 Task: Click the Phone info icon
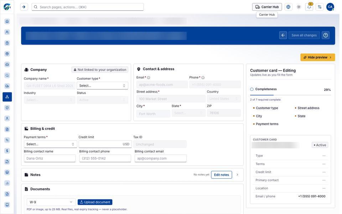(203, 77)
